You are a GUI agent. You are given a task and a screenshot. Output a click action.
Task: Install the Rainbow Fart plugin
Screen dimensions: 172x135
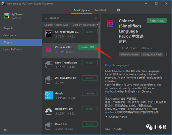90,109
